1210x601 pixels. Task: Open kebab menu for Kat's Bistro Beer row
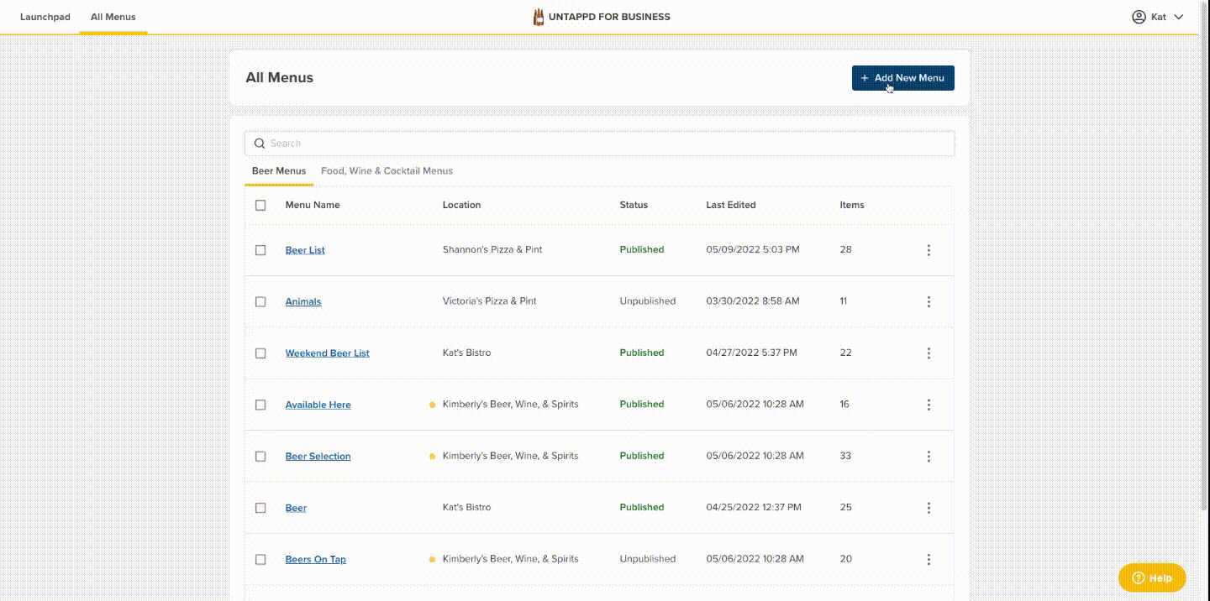coord(929,508)
